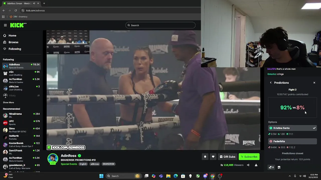The height and width of the screenshot is (180, 321).
Task: Open a new browser tab
Action: click(44, 3)
